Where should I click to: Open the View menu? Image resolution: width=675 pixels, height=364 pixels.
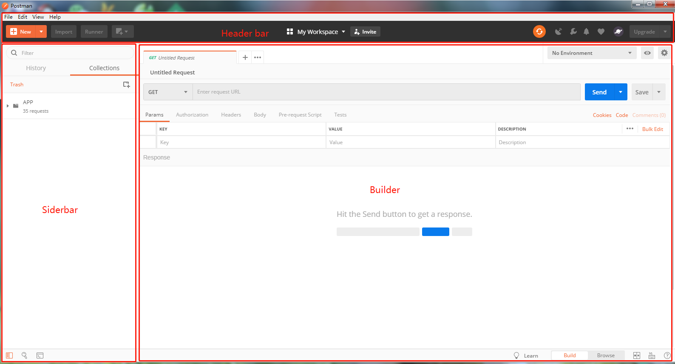(x=38, y=17)
